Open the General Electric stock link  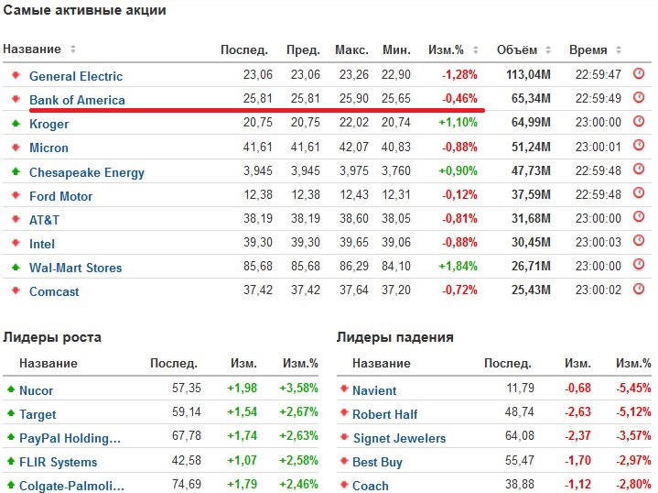(76, 76)
